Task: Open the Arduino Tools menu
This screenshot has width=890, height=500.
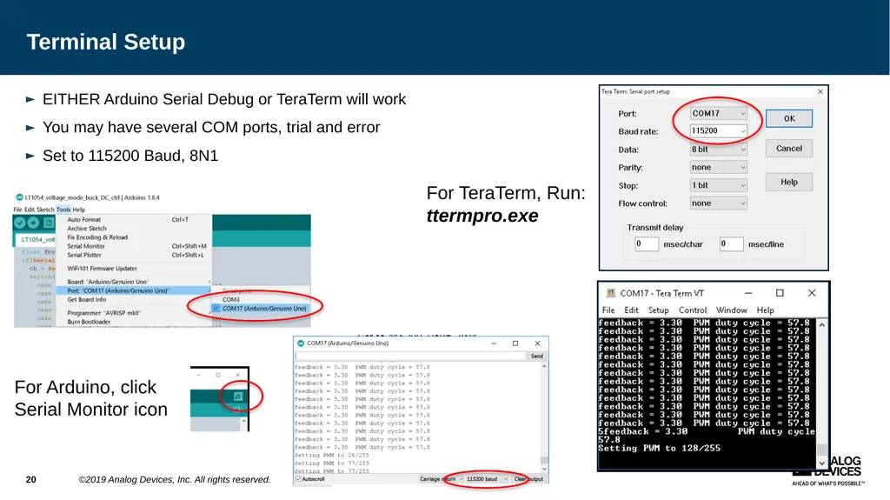Action: [63, 210]
